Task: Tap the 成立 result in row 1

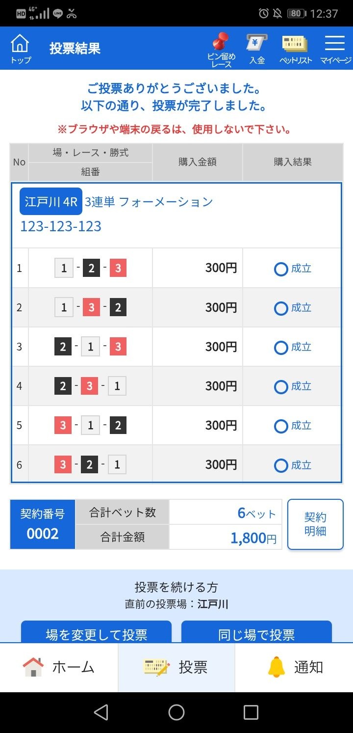Action: tap(293, 269)
